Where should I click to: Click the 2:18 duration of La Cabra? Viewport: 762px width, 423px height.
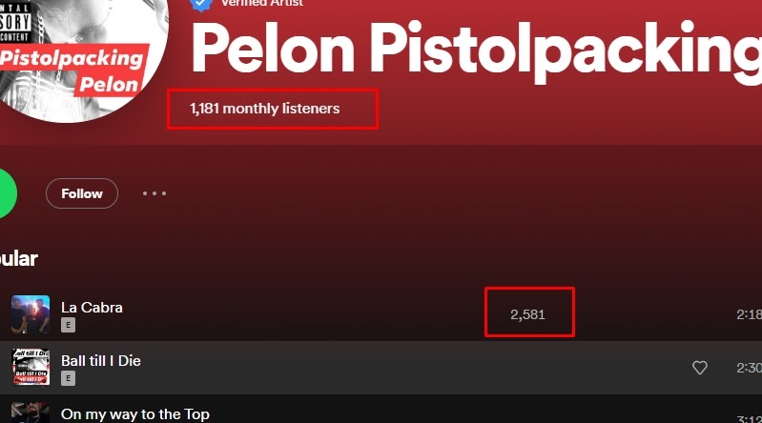coord(749,314)
